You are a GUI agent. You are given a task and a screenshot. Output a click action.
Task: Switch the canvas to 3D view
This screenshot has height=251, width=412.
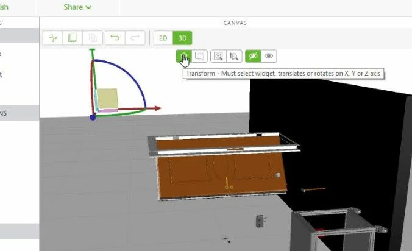point(182,38)
